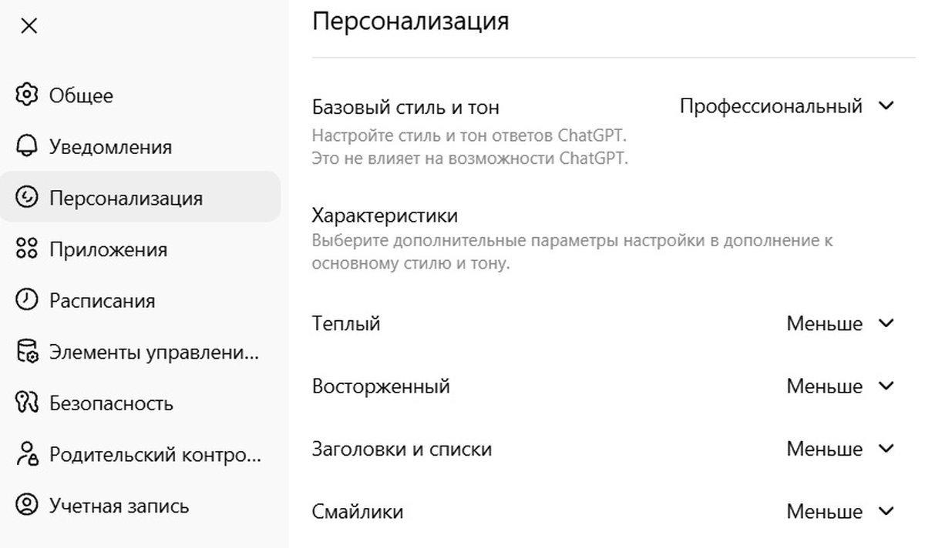Click the gear icon next to Общее
This screenshot has height=548, width=925.
pyautogui.click(x=27, y=95)
